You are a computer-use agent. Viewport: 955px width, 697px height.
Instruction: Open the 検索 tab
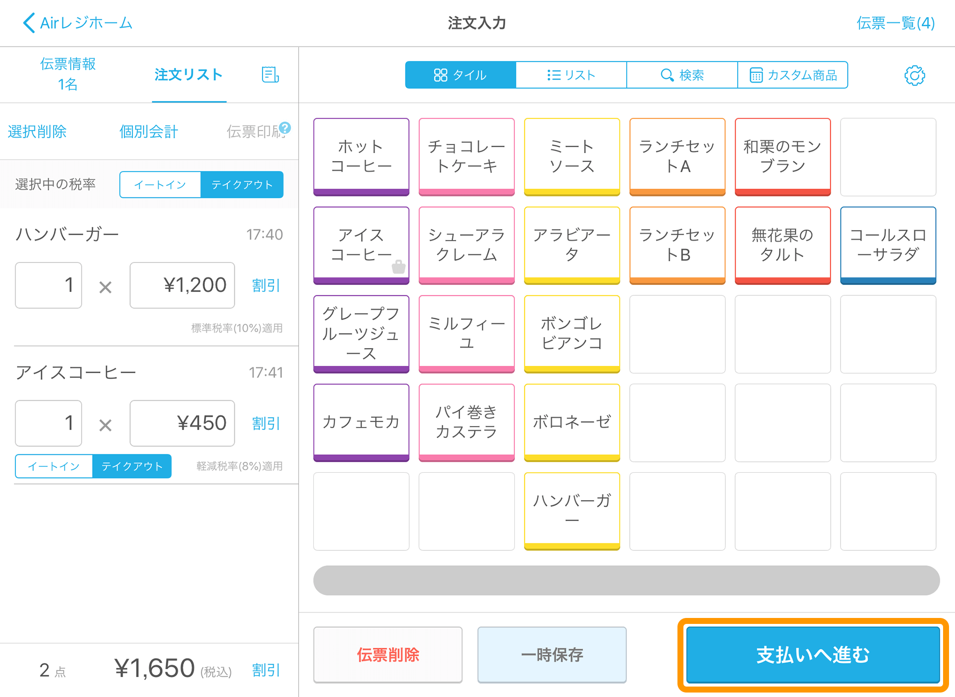[x=682, y=75]
